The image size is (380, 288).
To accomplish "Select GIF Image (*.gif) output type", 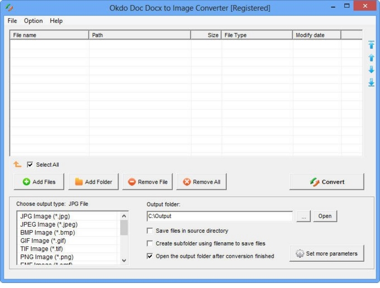I will [68, 241].
